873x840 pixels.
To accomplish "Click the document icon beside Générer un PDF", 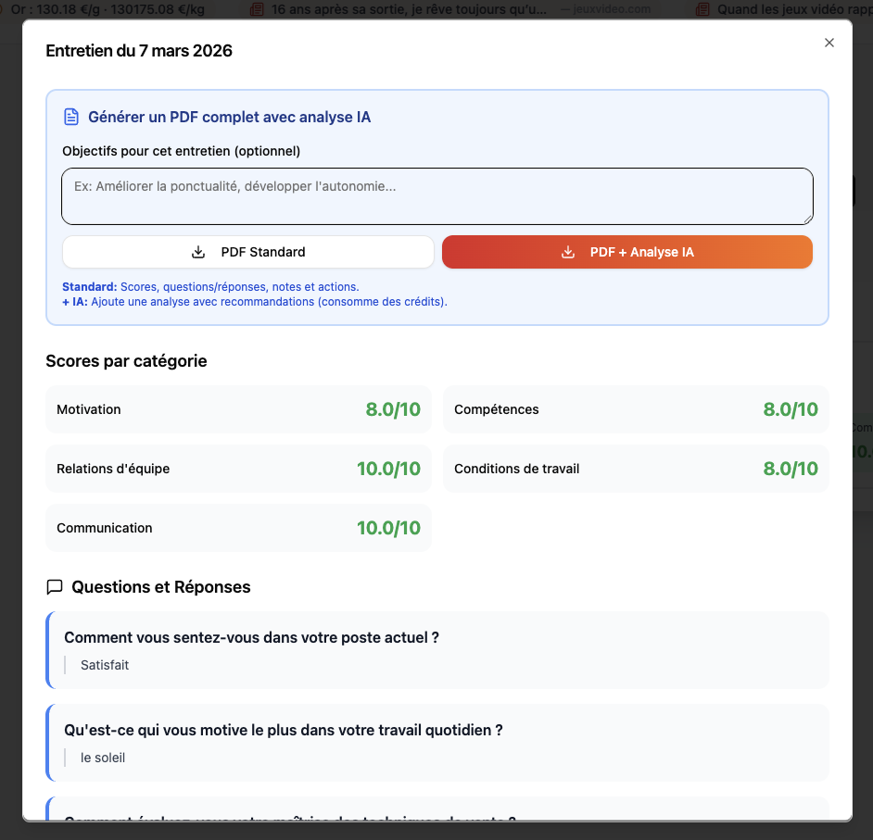I will pos(71,117).
